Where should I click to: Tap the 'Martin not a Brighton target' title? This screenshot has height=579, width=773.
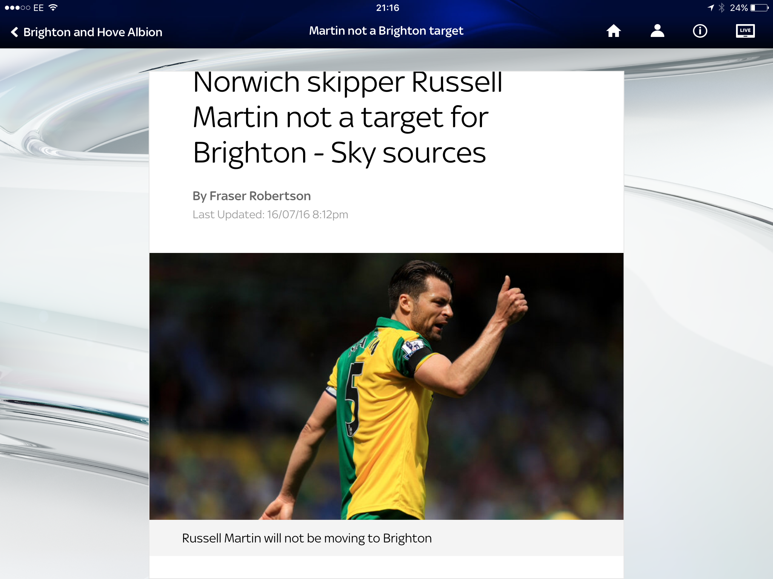coord(386,31)
